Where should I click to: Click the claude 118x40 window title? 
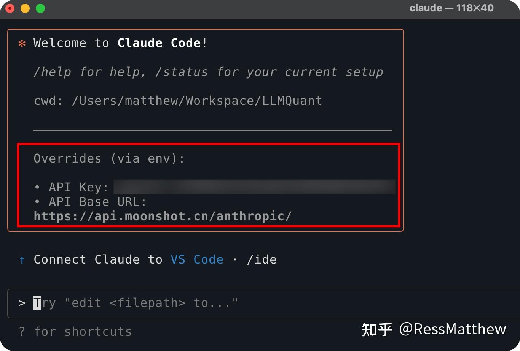tap(451, 8)
